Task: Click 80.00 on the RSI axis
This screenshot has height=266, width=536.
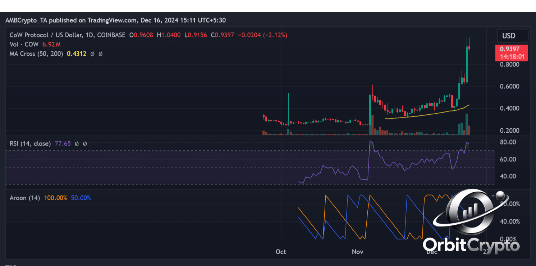Action: [508, 142]
